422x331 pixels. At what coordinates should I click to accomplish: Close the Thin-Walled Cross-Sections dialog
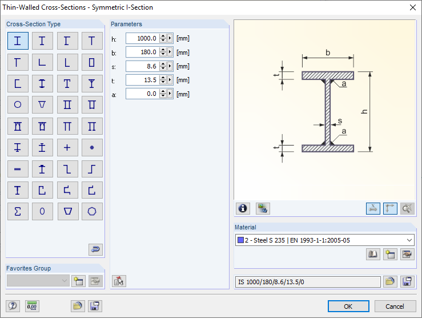(413, 7)
